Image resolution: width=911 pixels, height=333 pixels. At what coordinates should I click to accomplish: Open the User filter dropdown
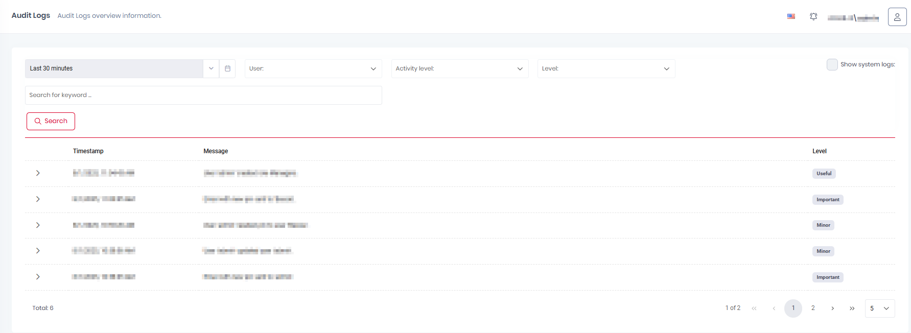313,68
